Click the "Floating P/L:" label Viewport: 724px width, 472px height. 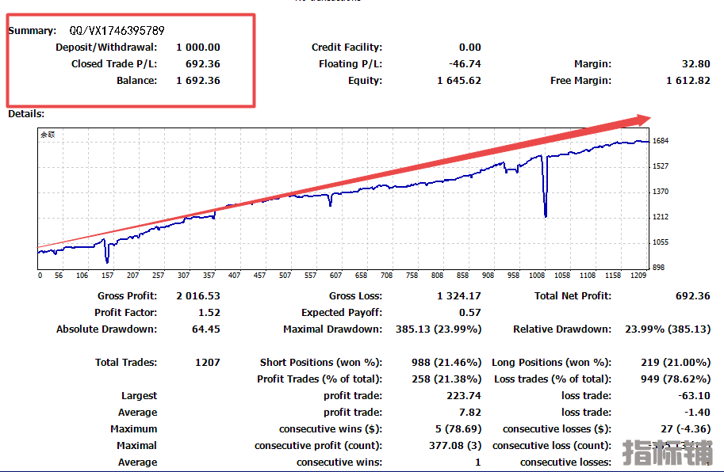[351, 64]
